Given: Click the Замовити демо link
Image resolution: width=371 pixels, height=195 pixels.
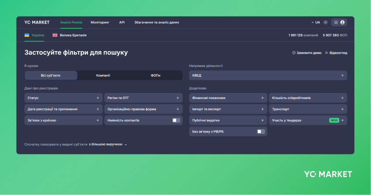Looking at the screenshot, I should coord(307,53).
